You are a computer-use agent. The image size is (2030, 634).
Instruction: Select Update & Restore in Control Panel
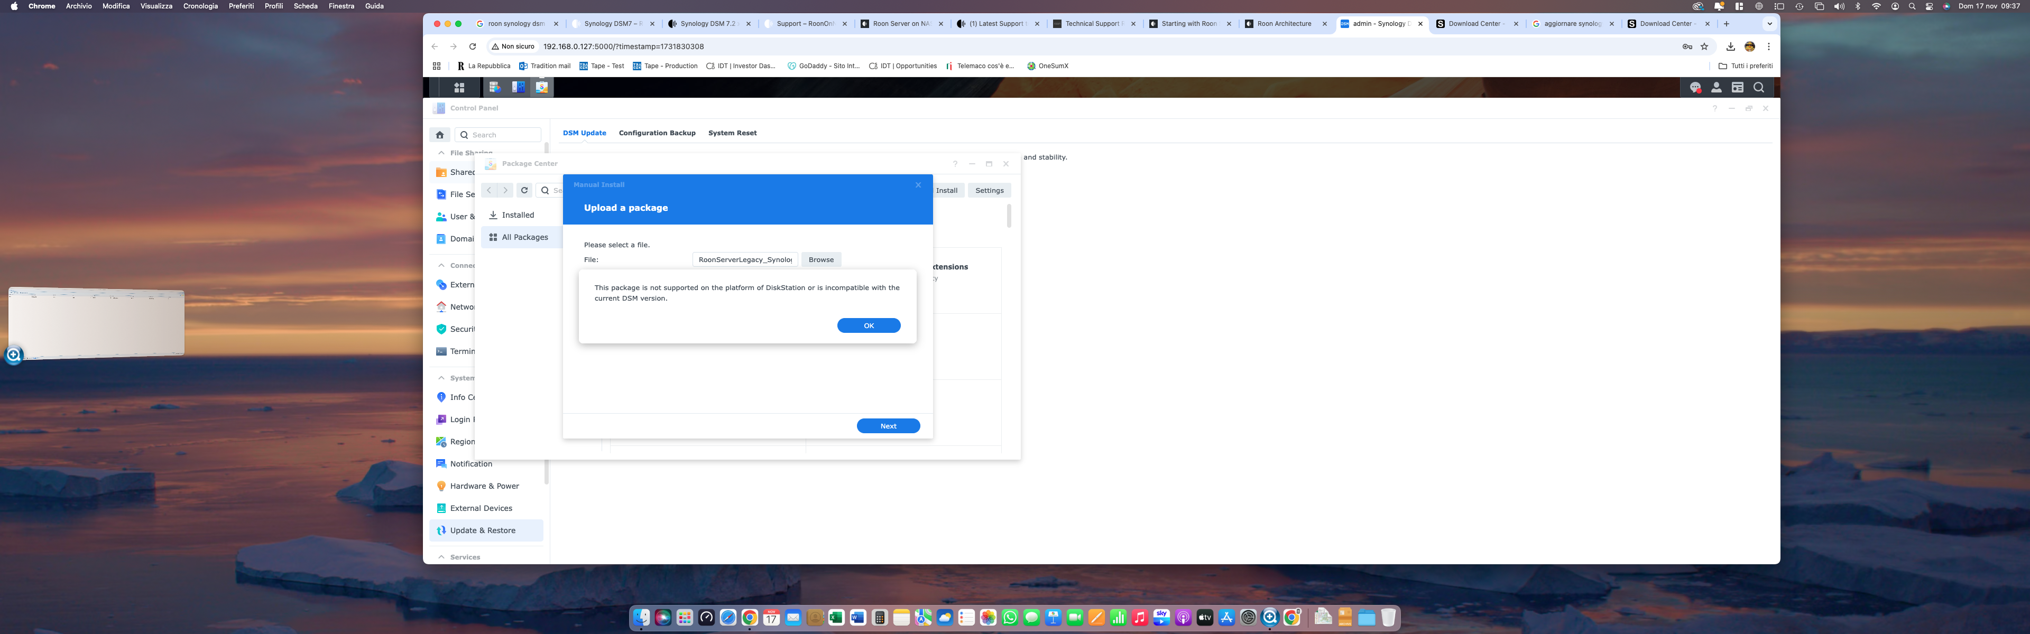pos(486,530)
